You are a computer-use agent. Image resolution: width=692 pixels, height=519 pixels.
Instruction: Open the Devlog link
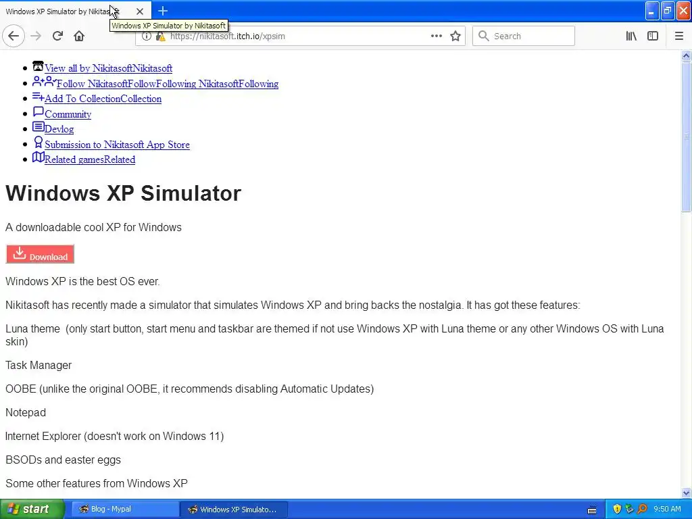tap(59, 129)
